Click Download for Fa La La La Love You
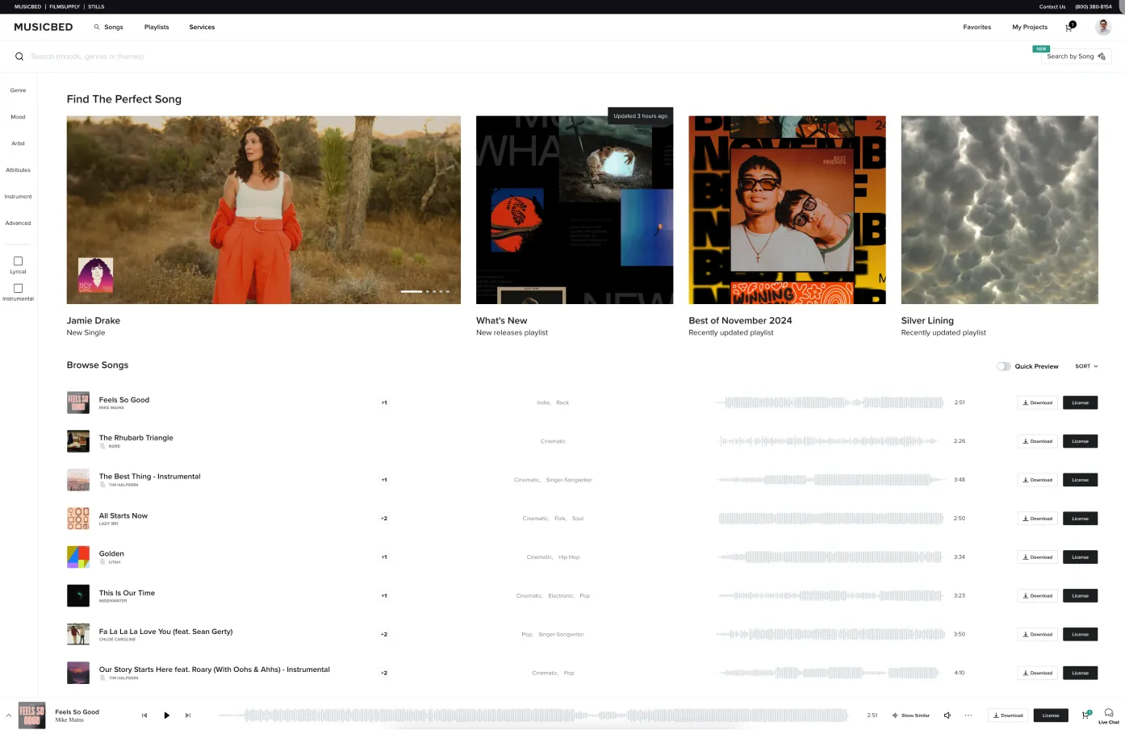This screenshot has width=1125, height=730. point(1037,635)
